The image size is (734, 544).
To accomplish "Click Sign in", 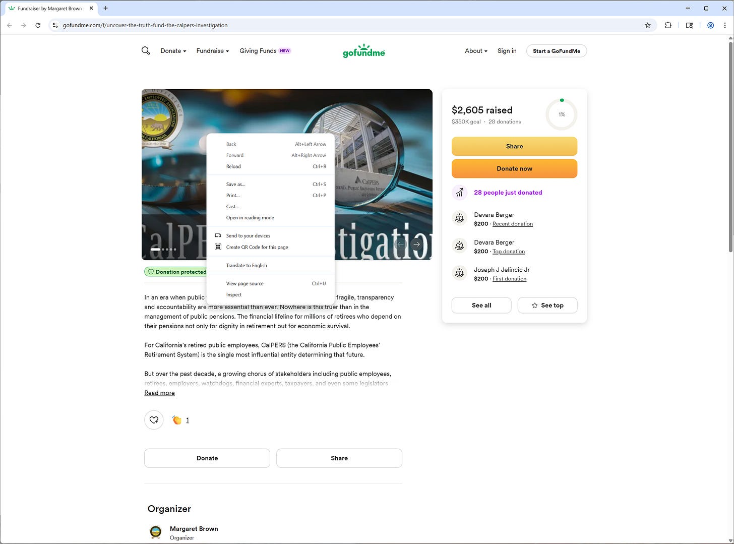I will pos(507,51).
